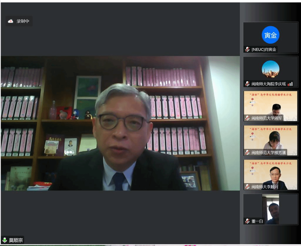
Task: Click muted mic icon on 熊芳潘 tile
Action: point(248,152)
